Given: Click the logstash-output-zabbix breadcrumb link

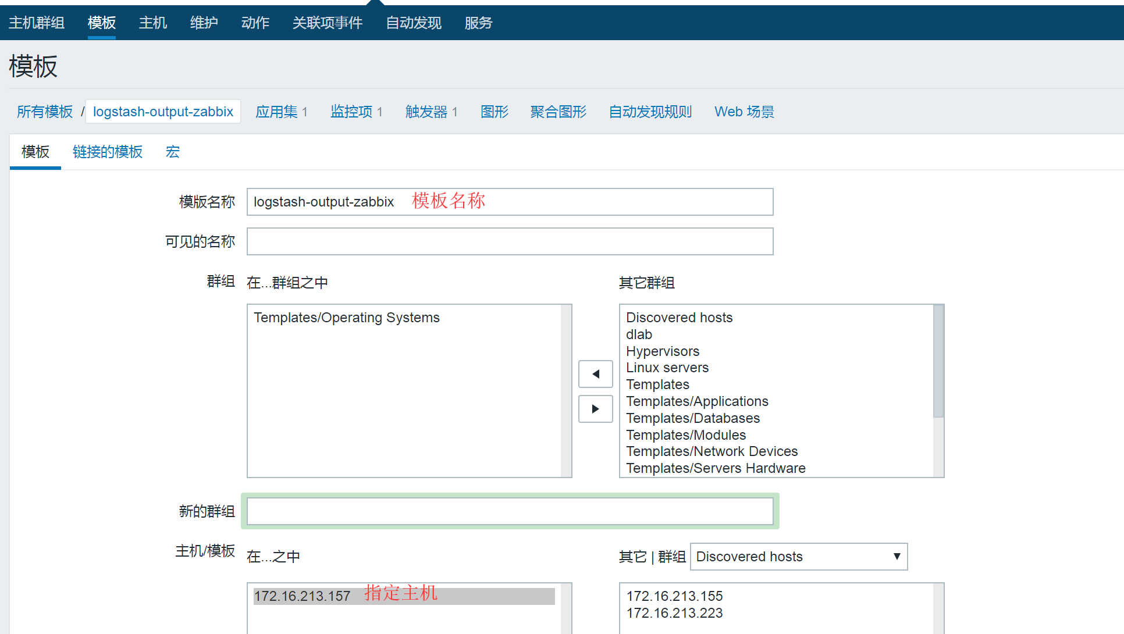Looking at the screenshot, I should pyautogui.click(x=163, y=112).
